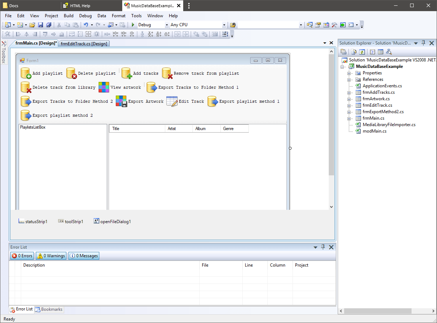Switch to the Bookmarks tab
This screenshot has height=323, width=437.
tap(49, 309)
